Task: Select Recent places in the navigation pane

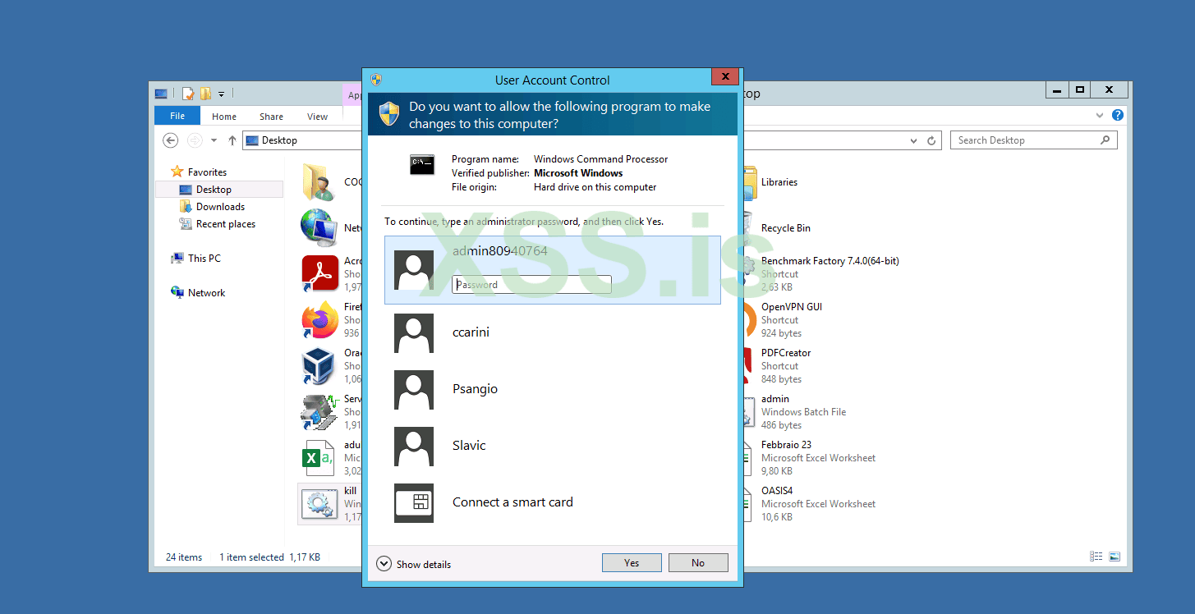Action: (x=225, y=224)
